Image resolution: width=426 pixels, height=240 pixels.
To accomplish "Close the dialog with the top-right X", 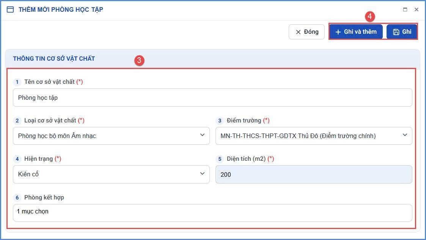I will click(x=417, y=9).
